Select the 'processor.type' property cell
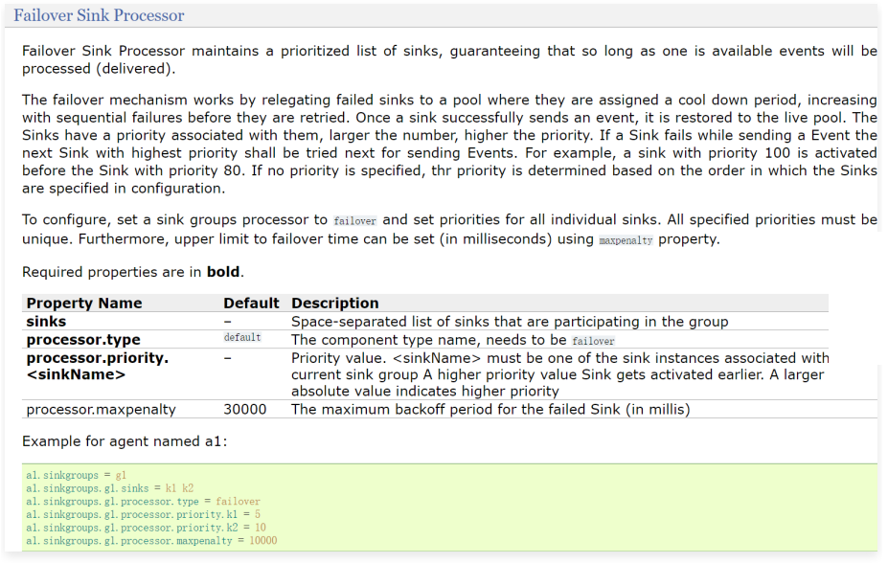888x563 pixels. 83,340
